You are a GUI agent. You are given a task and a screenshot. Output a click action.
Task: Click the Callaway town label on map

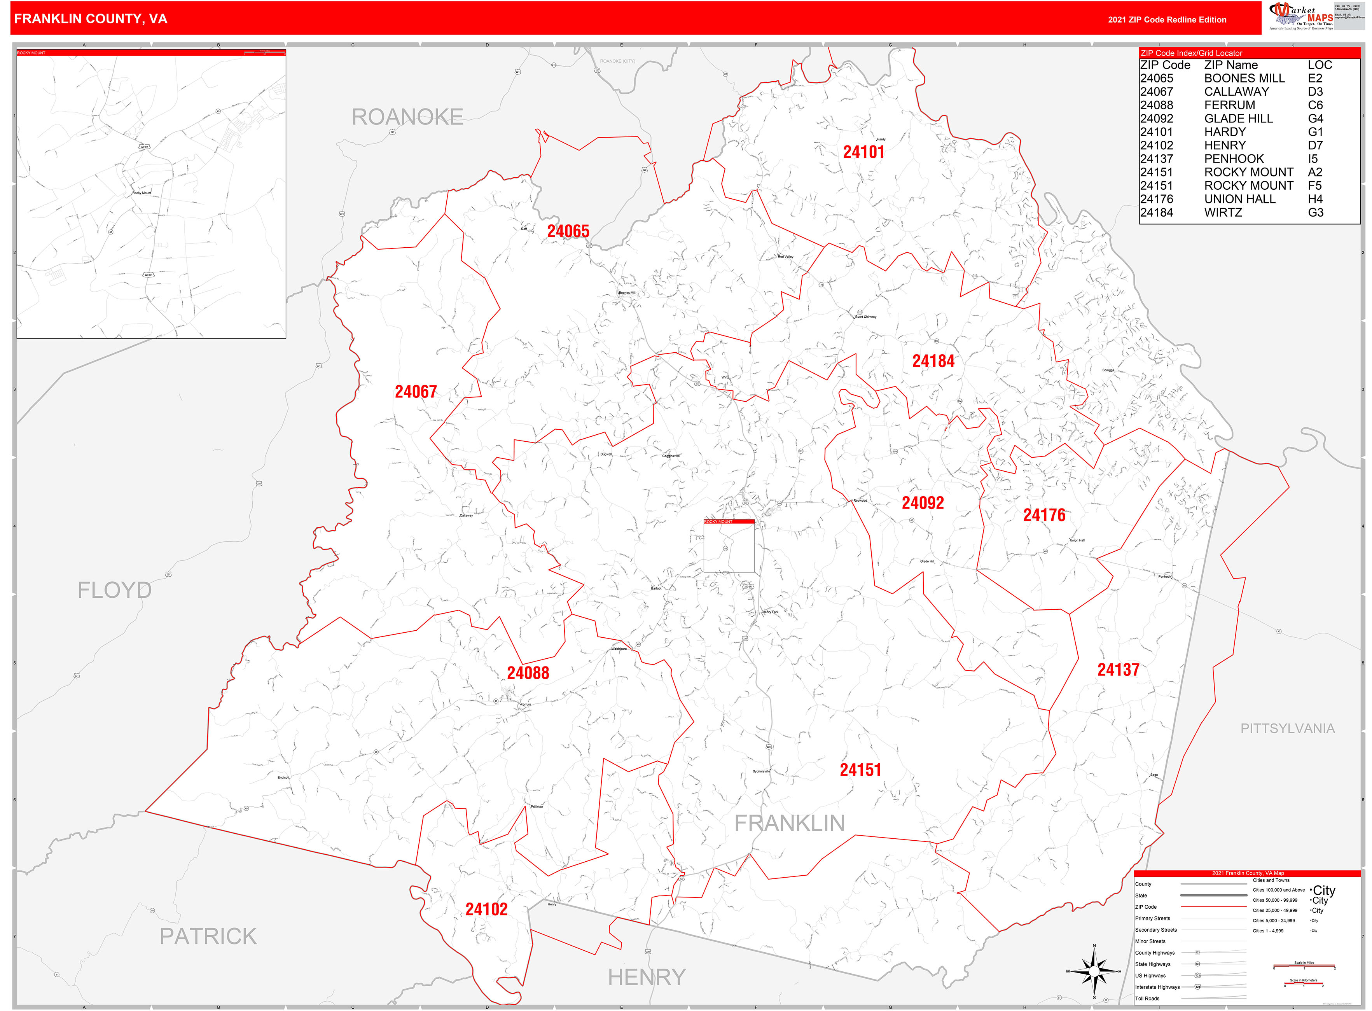pyautogui.click(x=466, y=516)
